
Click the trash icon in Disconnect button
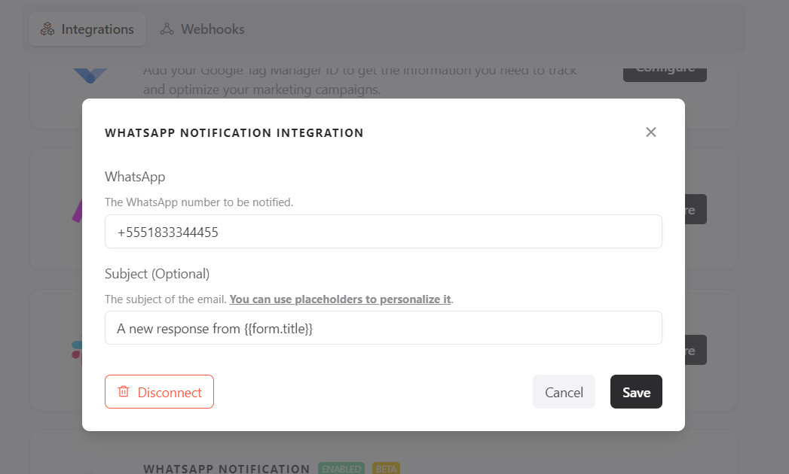coord(124,392)
